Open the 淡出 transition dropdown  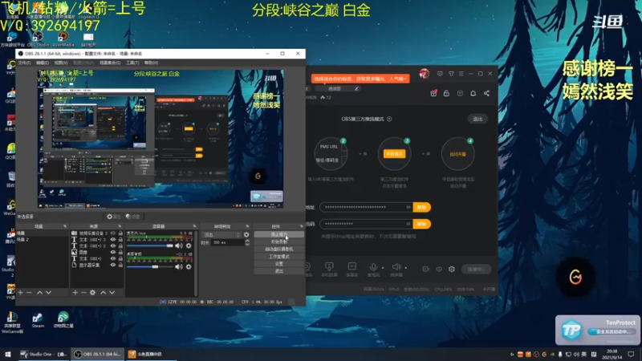click(x=221, y=234)
